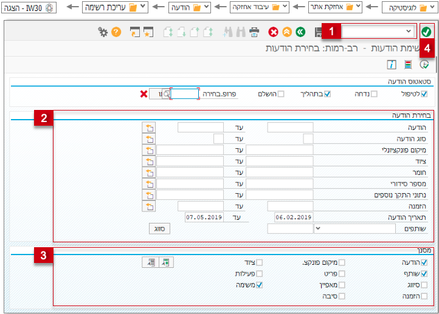Screen dimensions: 439x314
Task: Open the עיבוד אחזקה breadcrumb menu
Action: pyautogui.click(x=285, y=7)
